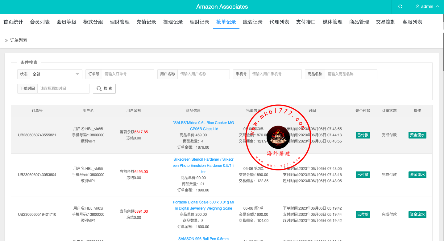Open the 模式分组 tab
The image size is (444, 241).
pos(93,22)
